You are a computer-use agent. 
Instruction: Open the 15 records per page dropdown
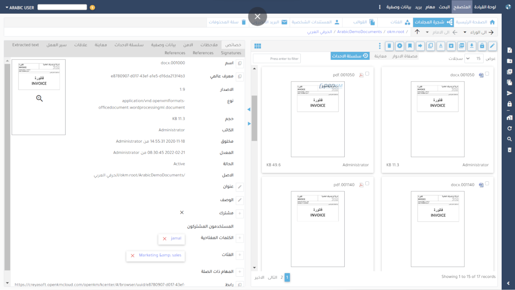(474, 58)
